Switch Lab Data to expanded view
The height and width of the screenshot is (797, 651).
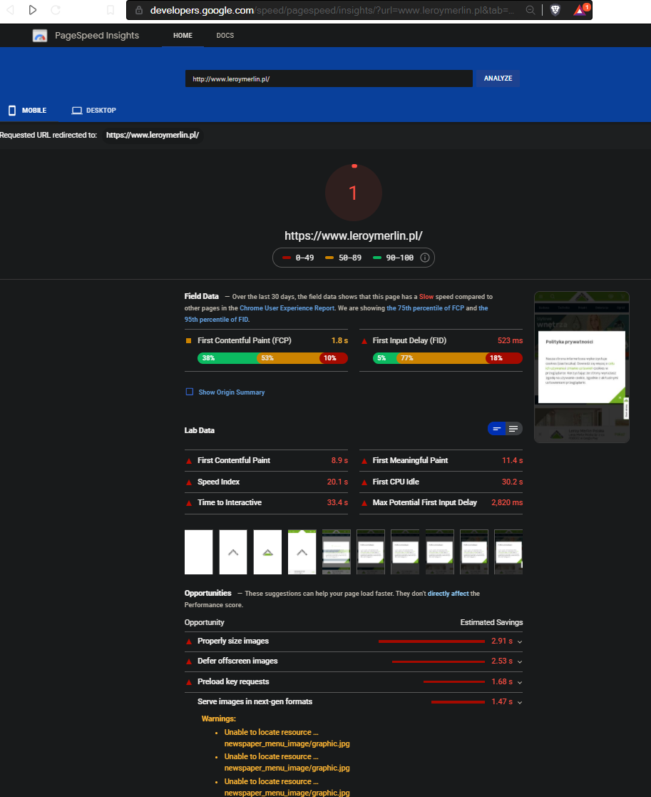click(513, 429)
